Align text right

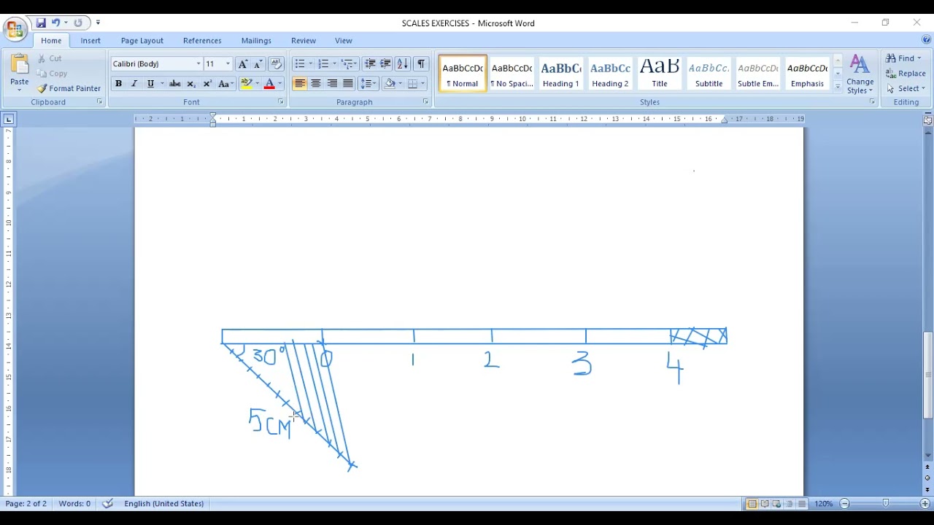coord(332,84)
